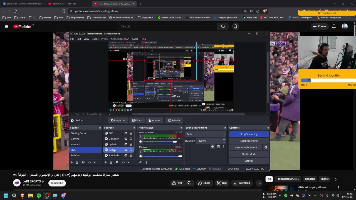This screenshot has width=356, height=200.
Task: Add a new scene with plus icon
Action: (x=71, y=162)
